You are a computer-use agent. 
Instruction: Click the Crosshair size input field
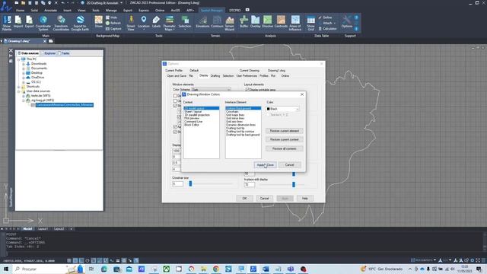pos(177,184)
